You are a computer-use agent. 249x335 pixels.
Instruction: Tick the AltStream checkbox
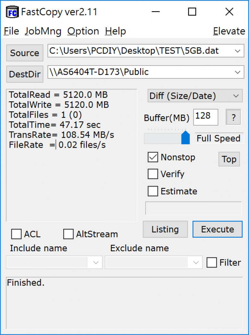coord(68,234)
